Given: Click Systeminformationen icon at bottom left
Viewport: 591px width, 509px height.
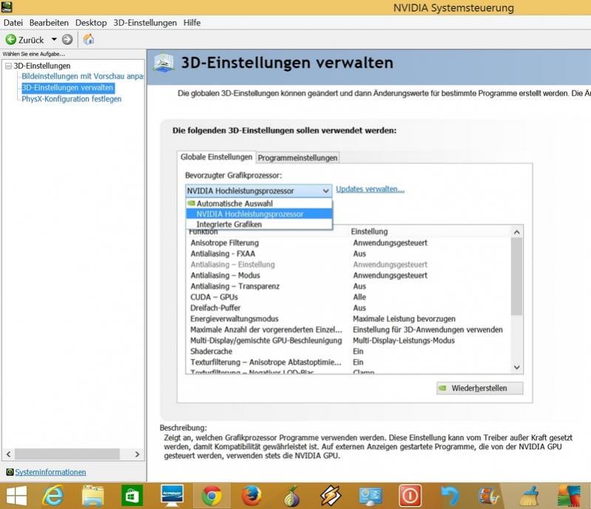Looking at the screenshot, I should pyautogui.click(x=10, y=472).
